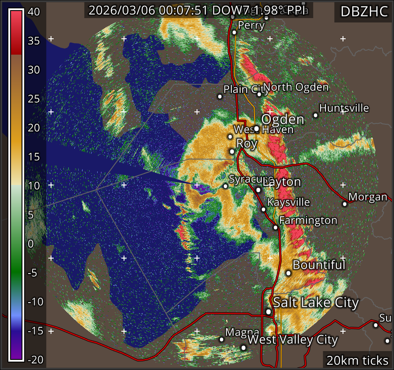Click the Roy city name label

click(x=247, y=143)
